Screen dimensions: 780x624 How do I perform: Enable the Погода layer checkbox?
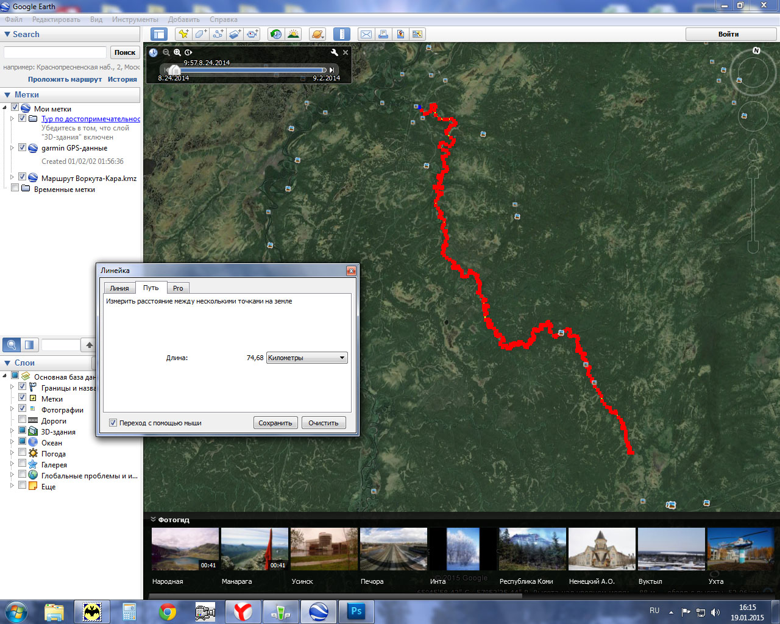(23, 453)
